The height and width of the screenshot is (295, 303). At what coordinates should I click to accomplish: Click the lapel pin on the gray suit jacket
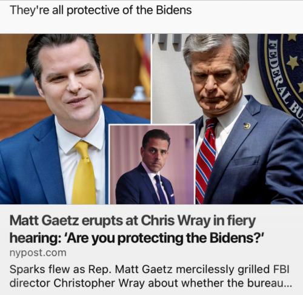pyautogui.click(x=247, y=126)
